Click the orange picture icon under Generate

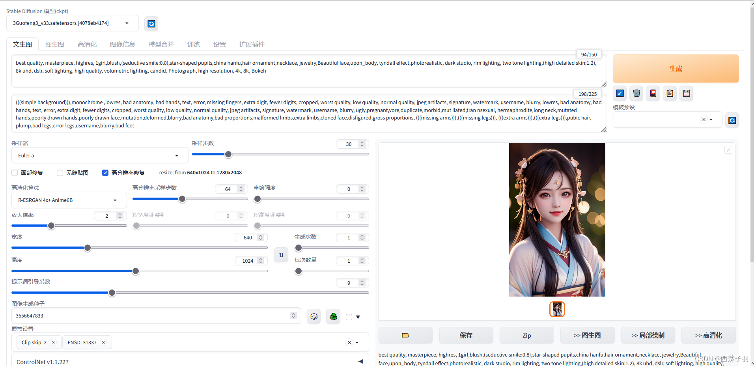653,93
